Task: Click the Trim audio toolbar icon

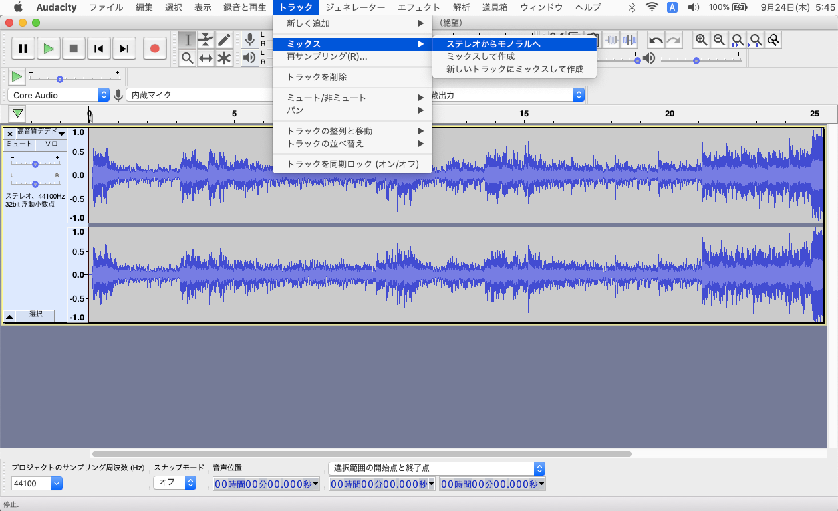Action: [611, 40]
